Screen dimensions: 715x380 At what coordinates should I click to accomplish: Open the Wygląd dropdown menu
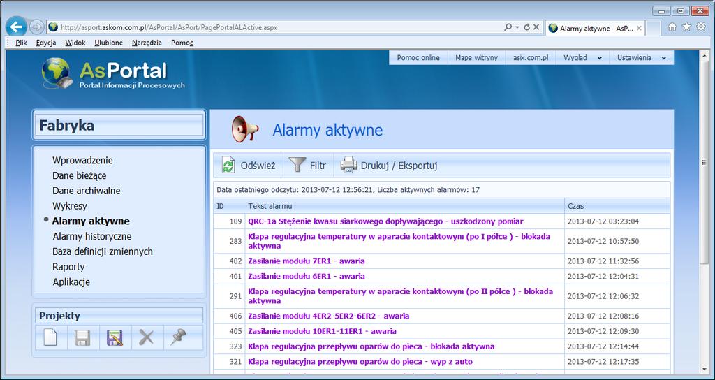click(582, 58)
